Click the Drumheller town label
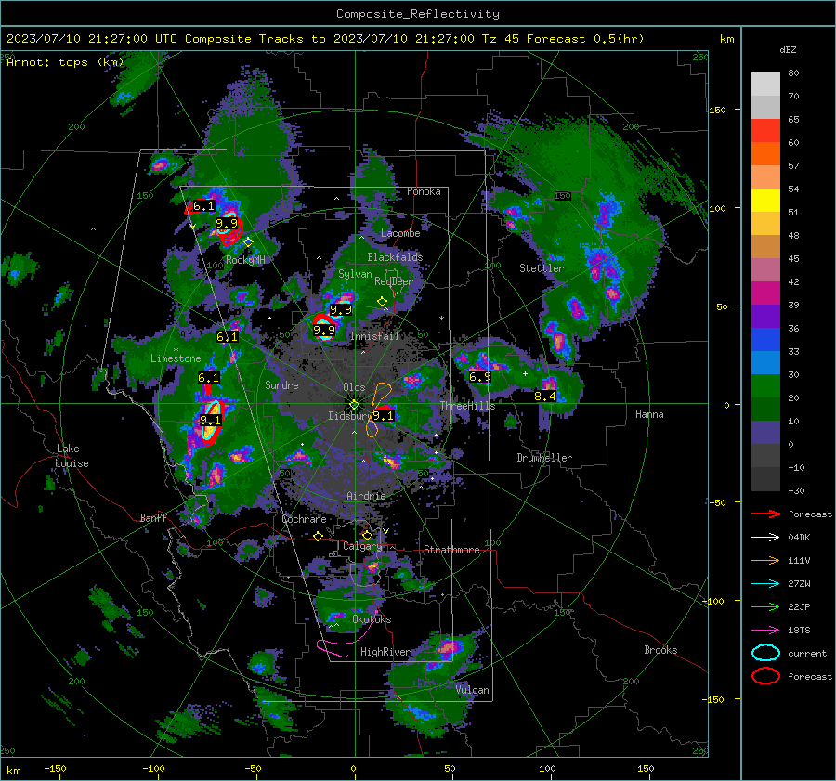Screen dimensions: 836x781 (544, 458)
